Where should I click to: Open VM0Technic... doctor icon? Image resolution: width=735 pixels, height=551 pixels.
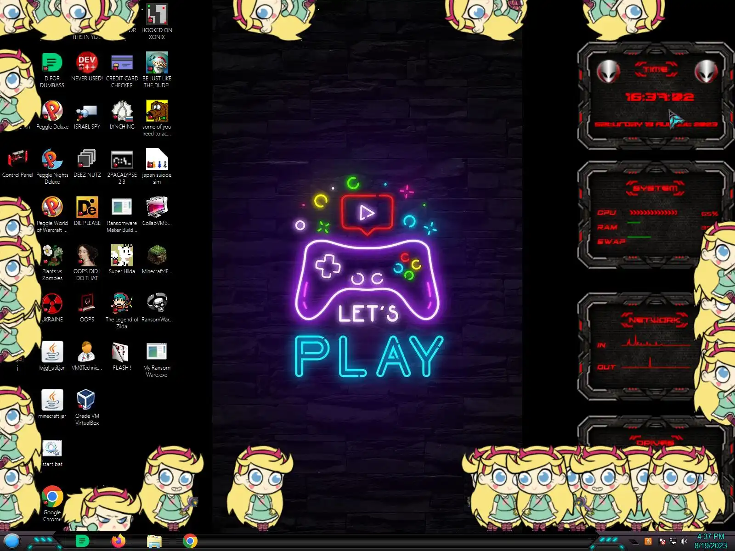tap(87, 356)
